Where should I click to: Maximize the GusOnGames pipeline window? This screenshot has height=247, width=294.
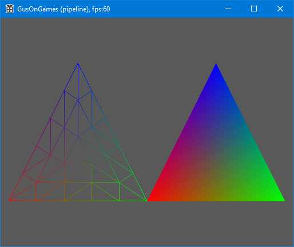point(254,9)
